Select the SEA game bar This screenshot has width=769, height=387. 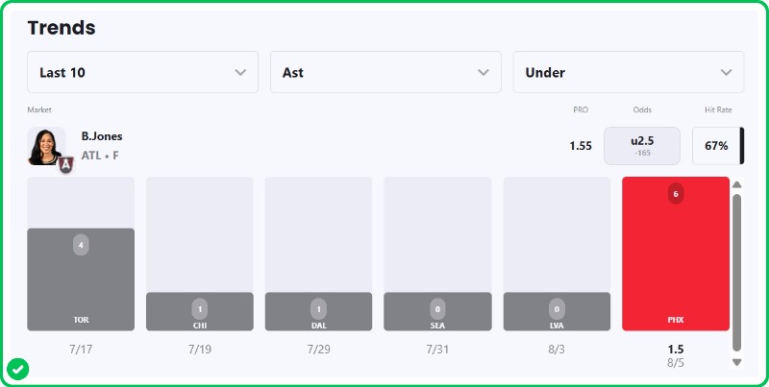tap(437, 311)
